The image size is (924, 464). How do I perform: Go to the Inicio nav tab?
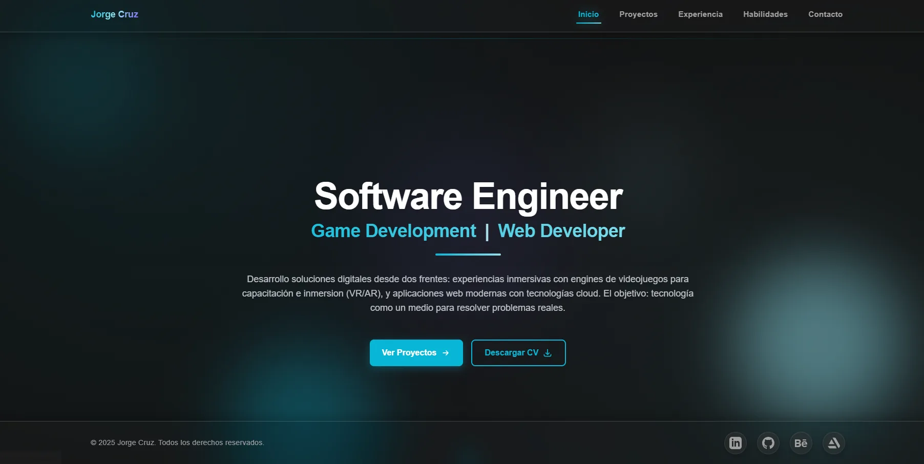(x=589, y=14)
